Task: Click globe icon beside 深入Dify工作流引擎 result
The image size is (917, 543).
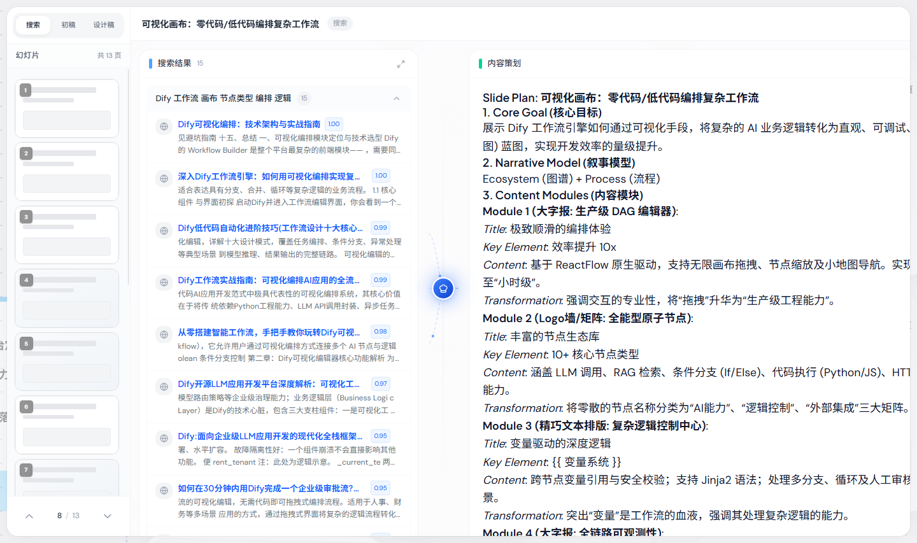Action: (x=164, y=179)
